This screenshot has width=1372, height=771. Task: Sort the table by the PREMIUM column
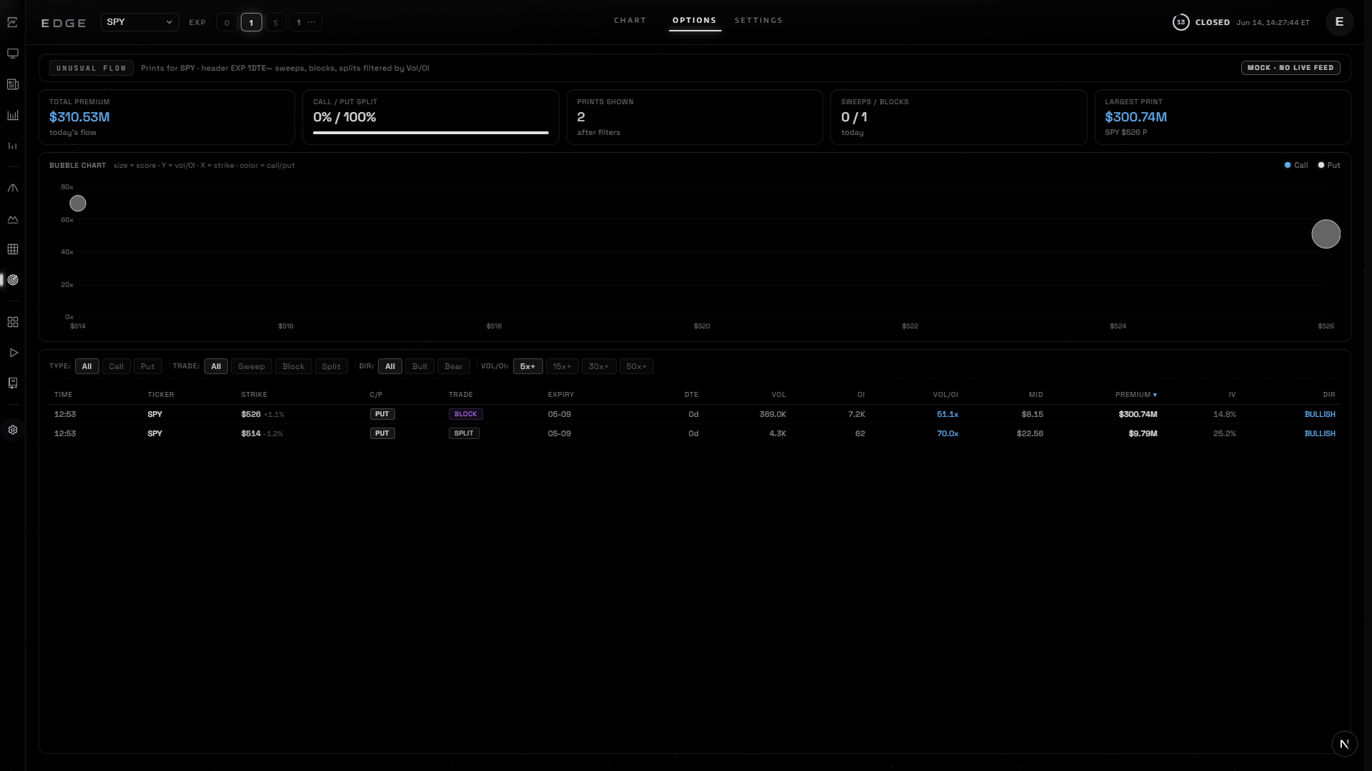point(1135,395)
